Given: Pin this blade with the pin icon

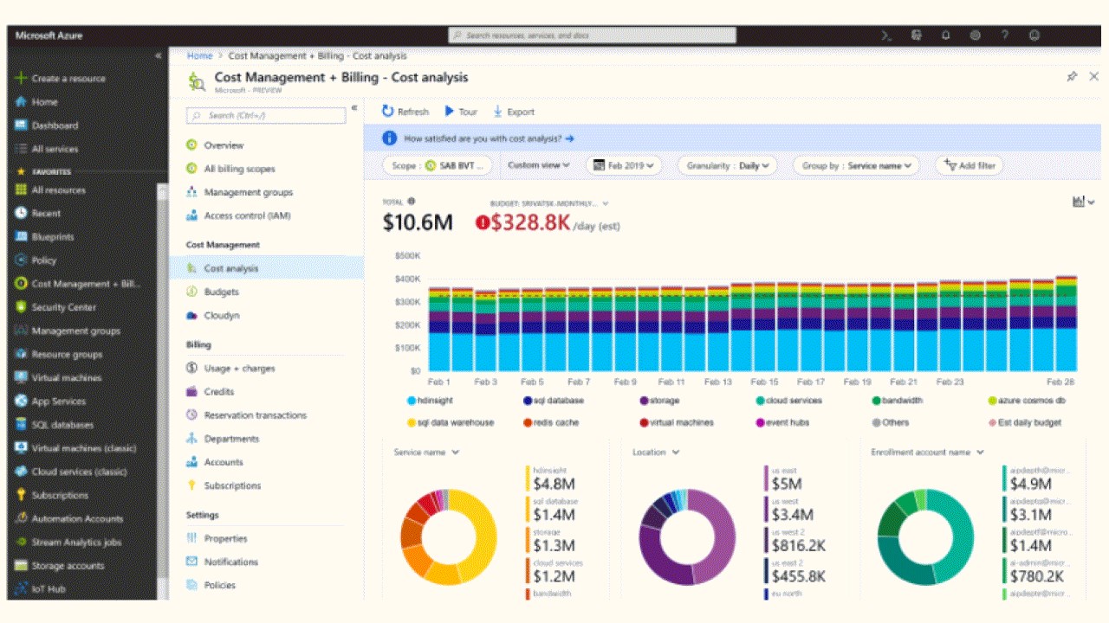Looking at the screenshot, I should click(x=1072, y=77).
